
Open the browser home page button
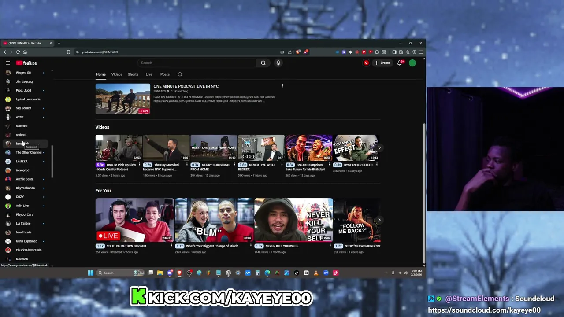pyautogui.click(x=25, y=52)
